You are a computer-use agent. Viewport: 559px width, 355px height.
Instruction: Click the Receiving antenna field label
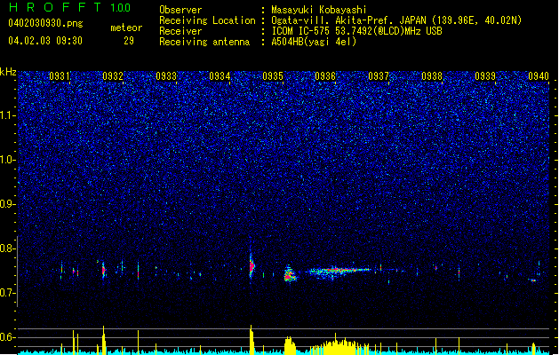tap(204, 42)
